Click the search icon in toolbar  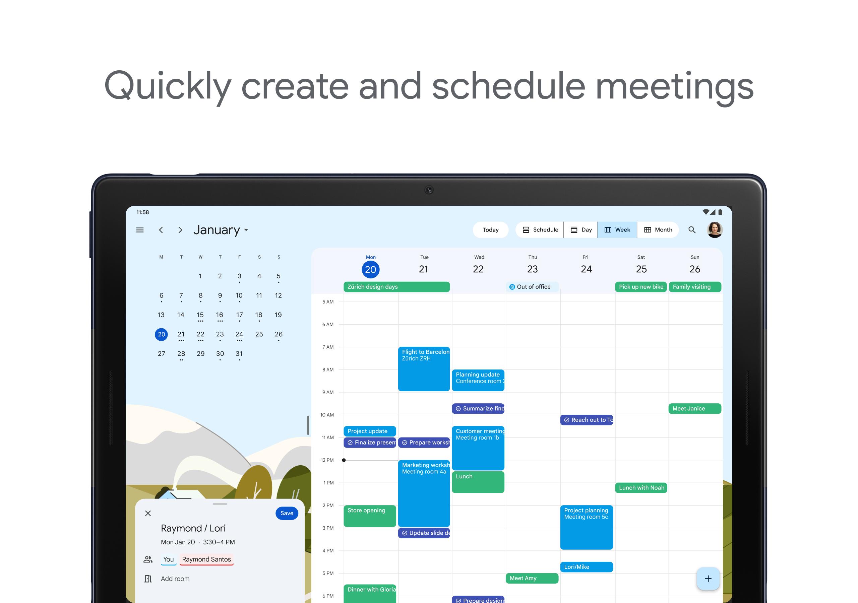point(692,230)
